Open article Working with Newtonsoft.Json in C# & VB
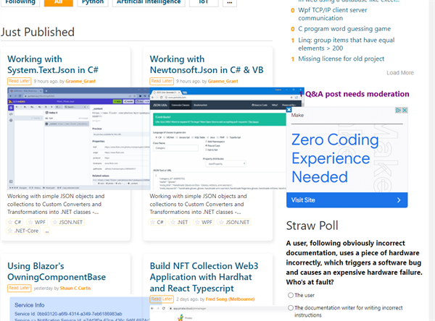Screen dimensions: 435x321 207,64
